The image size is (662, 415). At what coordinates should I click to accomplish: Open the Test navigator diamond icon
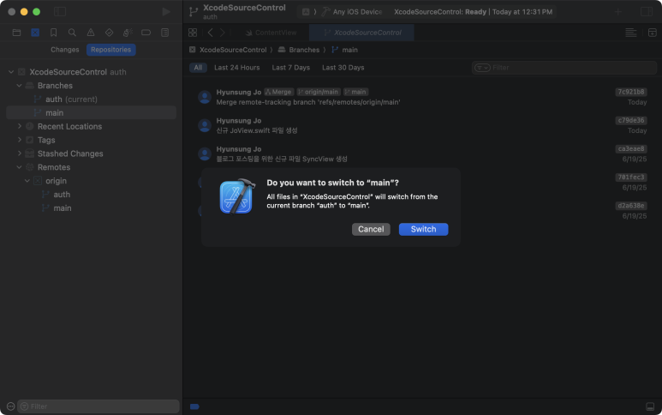click(109, 33)
